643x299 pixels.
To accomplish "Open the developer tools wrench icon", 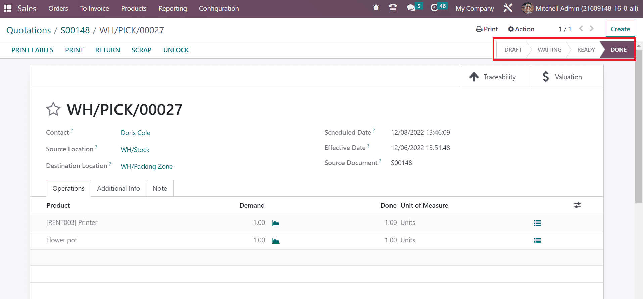I will [x=508, y=8].
